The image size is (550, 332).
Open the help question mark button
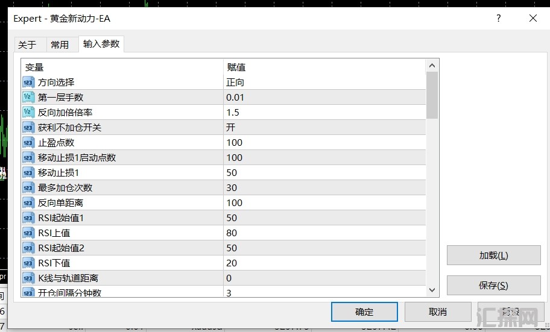point(498,18)
